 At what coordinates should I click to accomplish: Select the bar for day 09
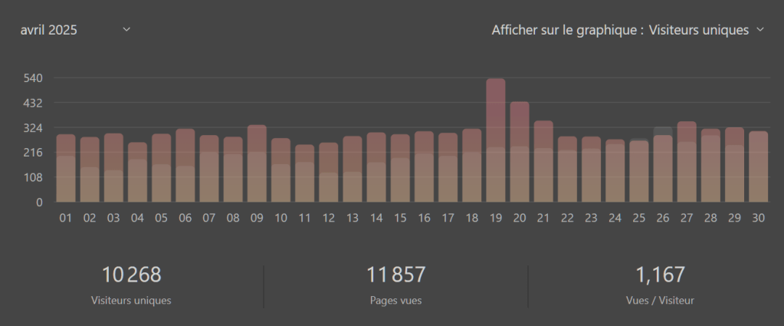coord(257,163)
